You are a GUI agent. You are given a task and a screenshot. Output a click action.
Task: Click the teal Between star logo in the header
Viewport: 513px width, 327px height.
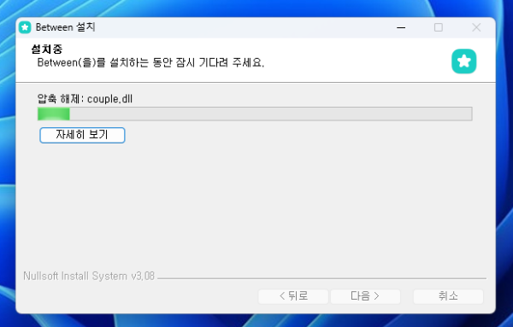click(464, 61)
